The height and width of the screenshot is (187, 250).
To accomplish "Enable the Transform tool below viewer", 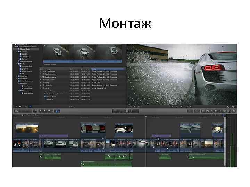I will 130,107.
